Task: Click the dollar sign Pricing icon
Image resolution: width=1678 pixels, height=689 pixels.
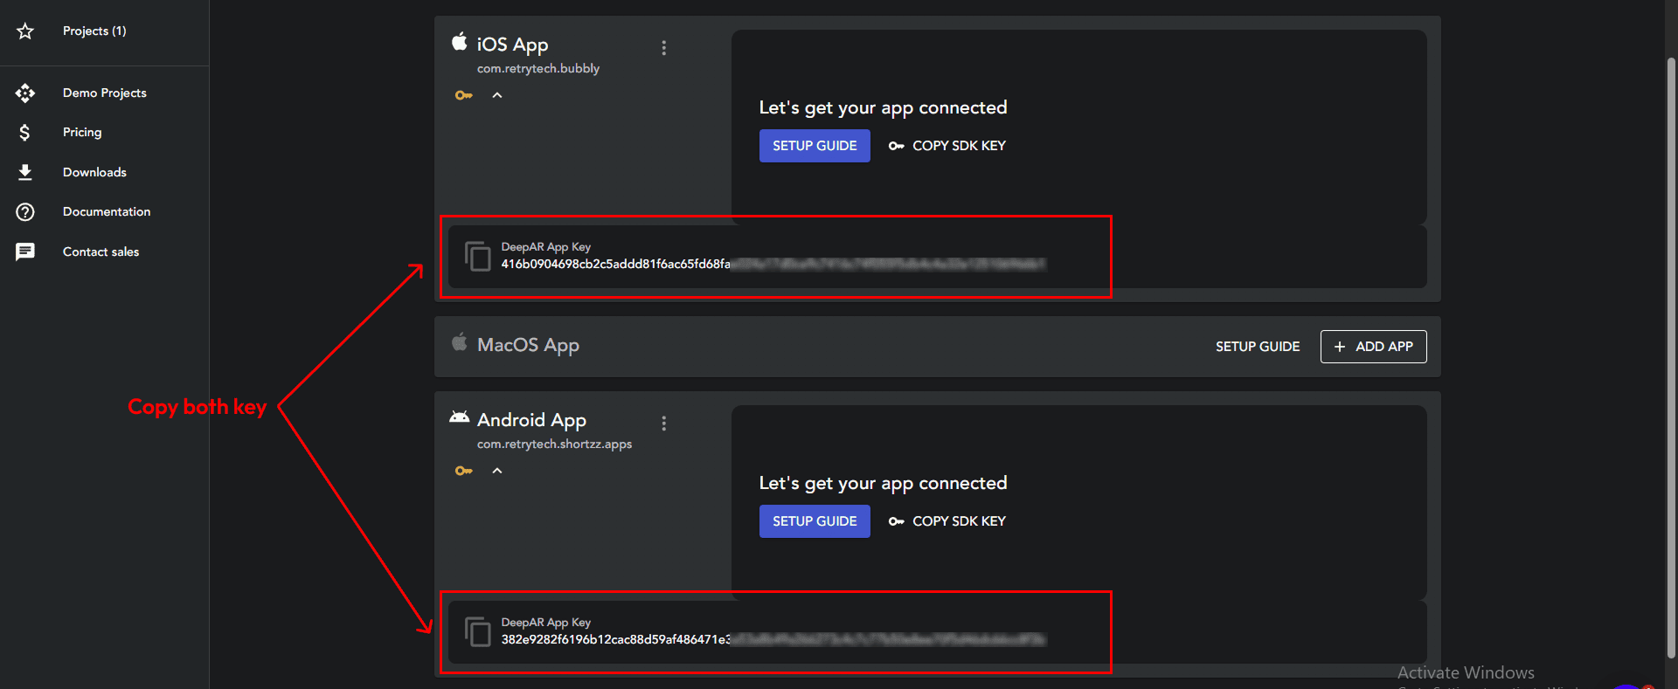Action: 25,132
